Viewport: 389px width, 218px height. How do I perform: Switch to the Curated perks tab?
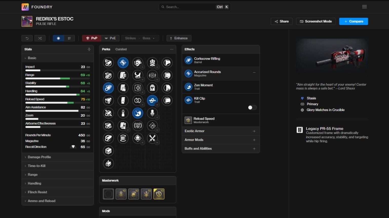pos(121,49)
